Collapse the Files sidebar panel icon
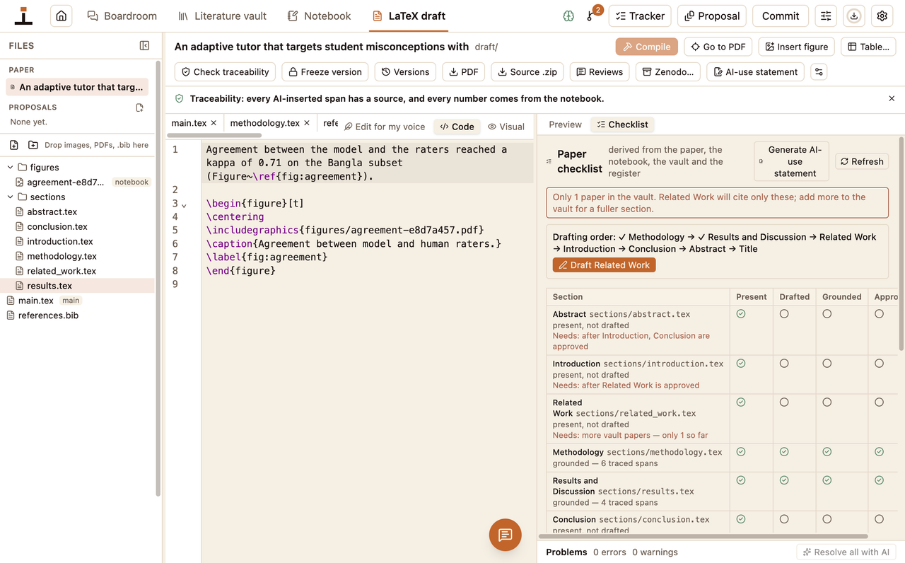Screen dimensions: 905x563 click(144, 45)
